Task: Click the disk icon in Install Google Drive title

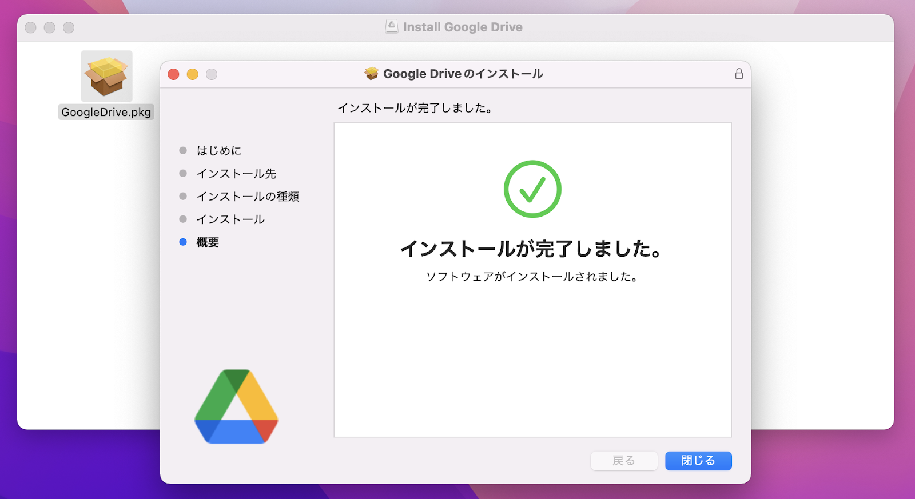Action: 392,26
